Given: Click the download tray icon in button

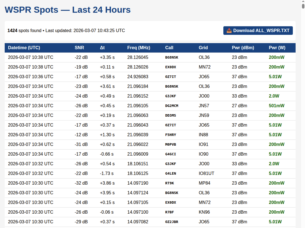Looking at the screenshot, I should point(229,31).
